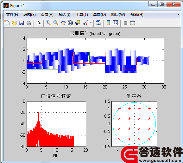Activate the Zoom In magnifier tool
The image size is (183, 163).
[48, 23]
